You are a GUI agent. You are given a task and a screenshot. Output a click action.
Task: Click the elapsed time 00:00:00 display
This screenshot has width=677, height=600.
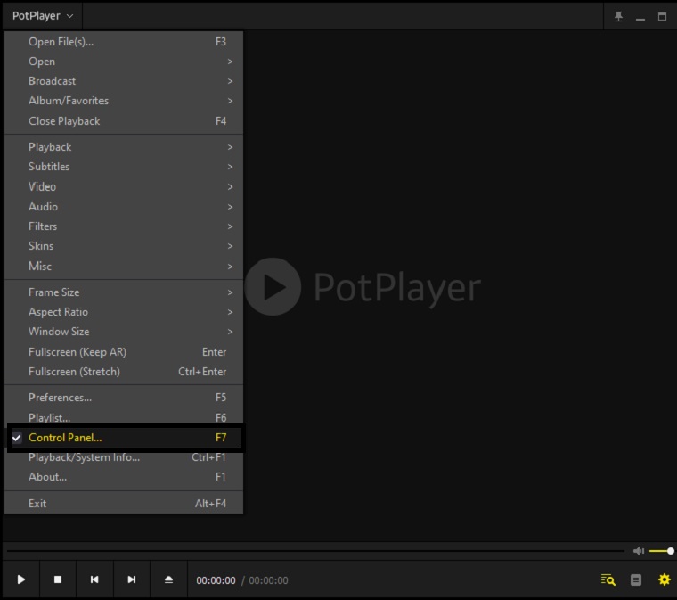pyautogui.click(x=216, y=580)
